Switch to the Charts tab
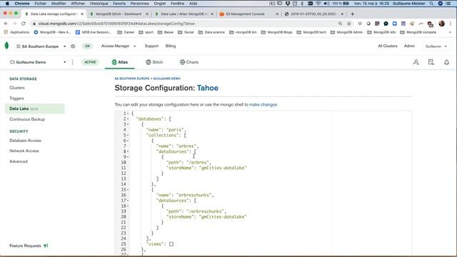The height and width of the screenshot is (257, 457). pyautogui.click(x=189, y=62)
